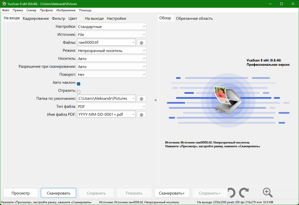
Task: Select the Обрезанная область tab
Action: [194, 18]
